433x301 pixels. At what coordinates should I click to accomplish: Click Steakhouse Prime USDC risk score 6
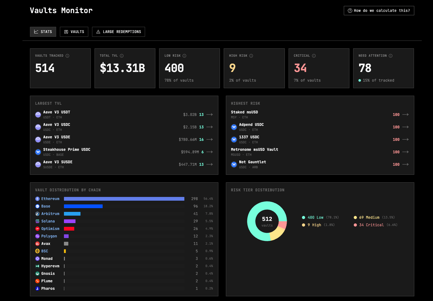point(202,152)
